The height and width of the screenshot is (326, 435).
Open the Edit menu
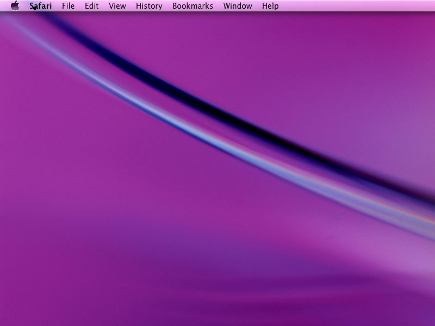91,6
